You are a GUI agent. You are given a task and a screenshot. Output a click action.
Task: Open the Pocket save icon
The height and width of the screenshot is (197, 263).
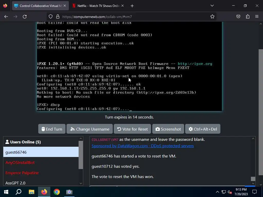[238, 17]
